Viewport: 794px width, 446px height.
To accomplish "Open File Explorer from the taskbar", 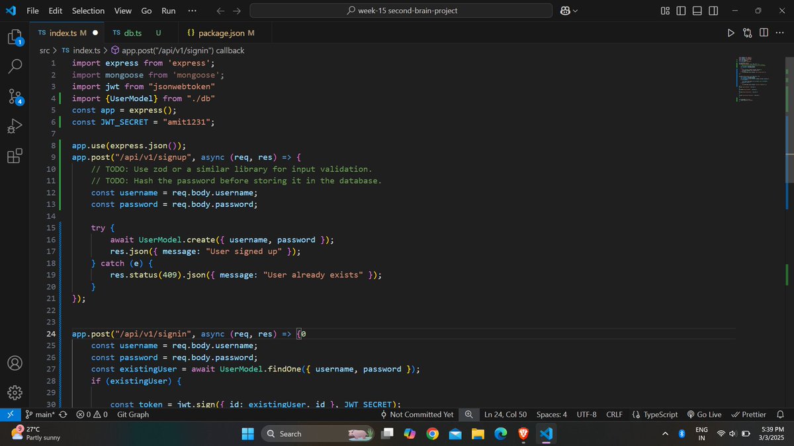I will 478,433.
